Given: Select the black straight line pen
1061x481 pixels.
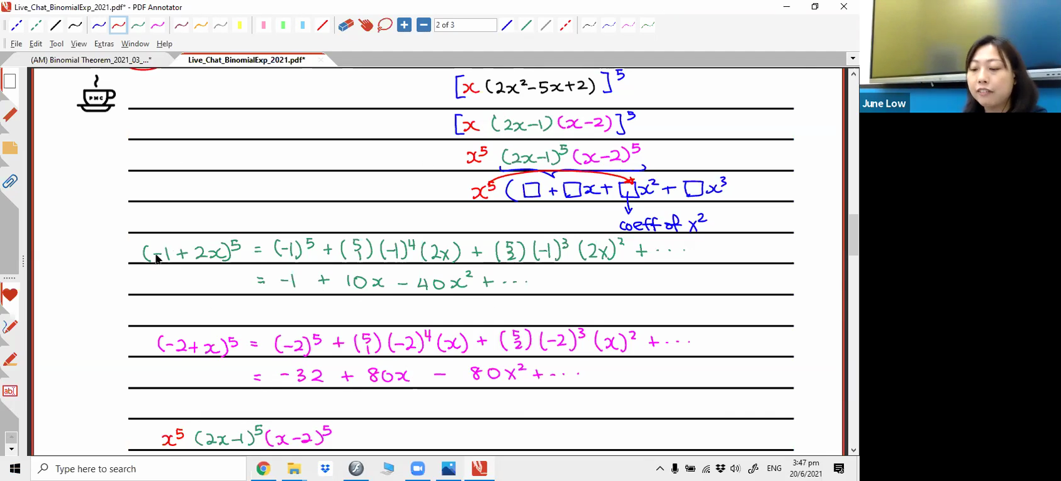Looking at the screenshot, I should 56,26.
